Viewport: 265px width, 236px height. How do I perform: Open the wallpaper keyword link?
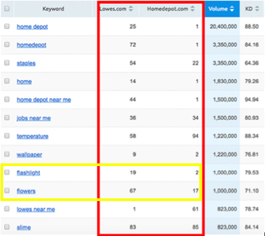[29, 155]
